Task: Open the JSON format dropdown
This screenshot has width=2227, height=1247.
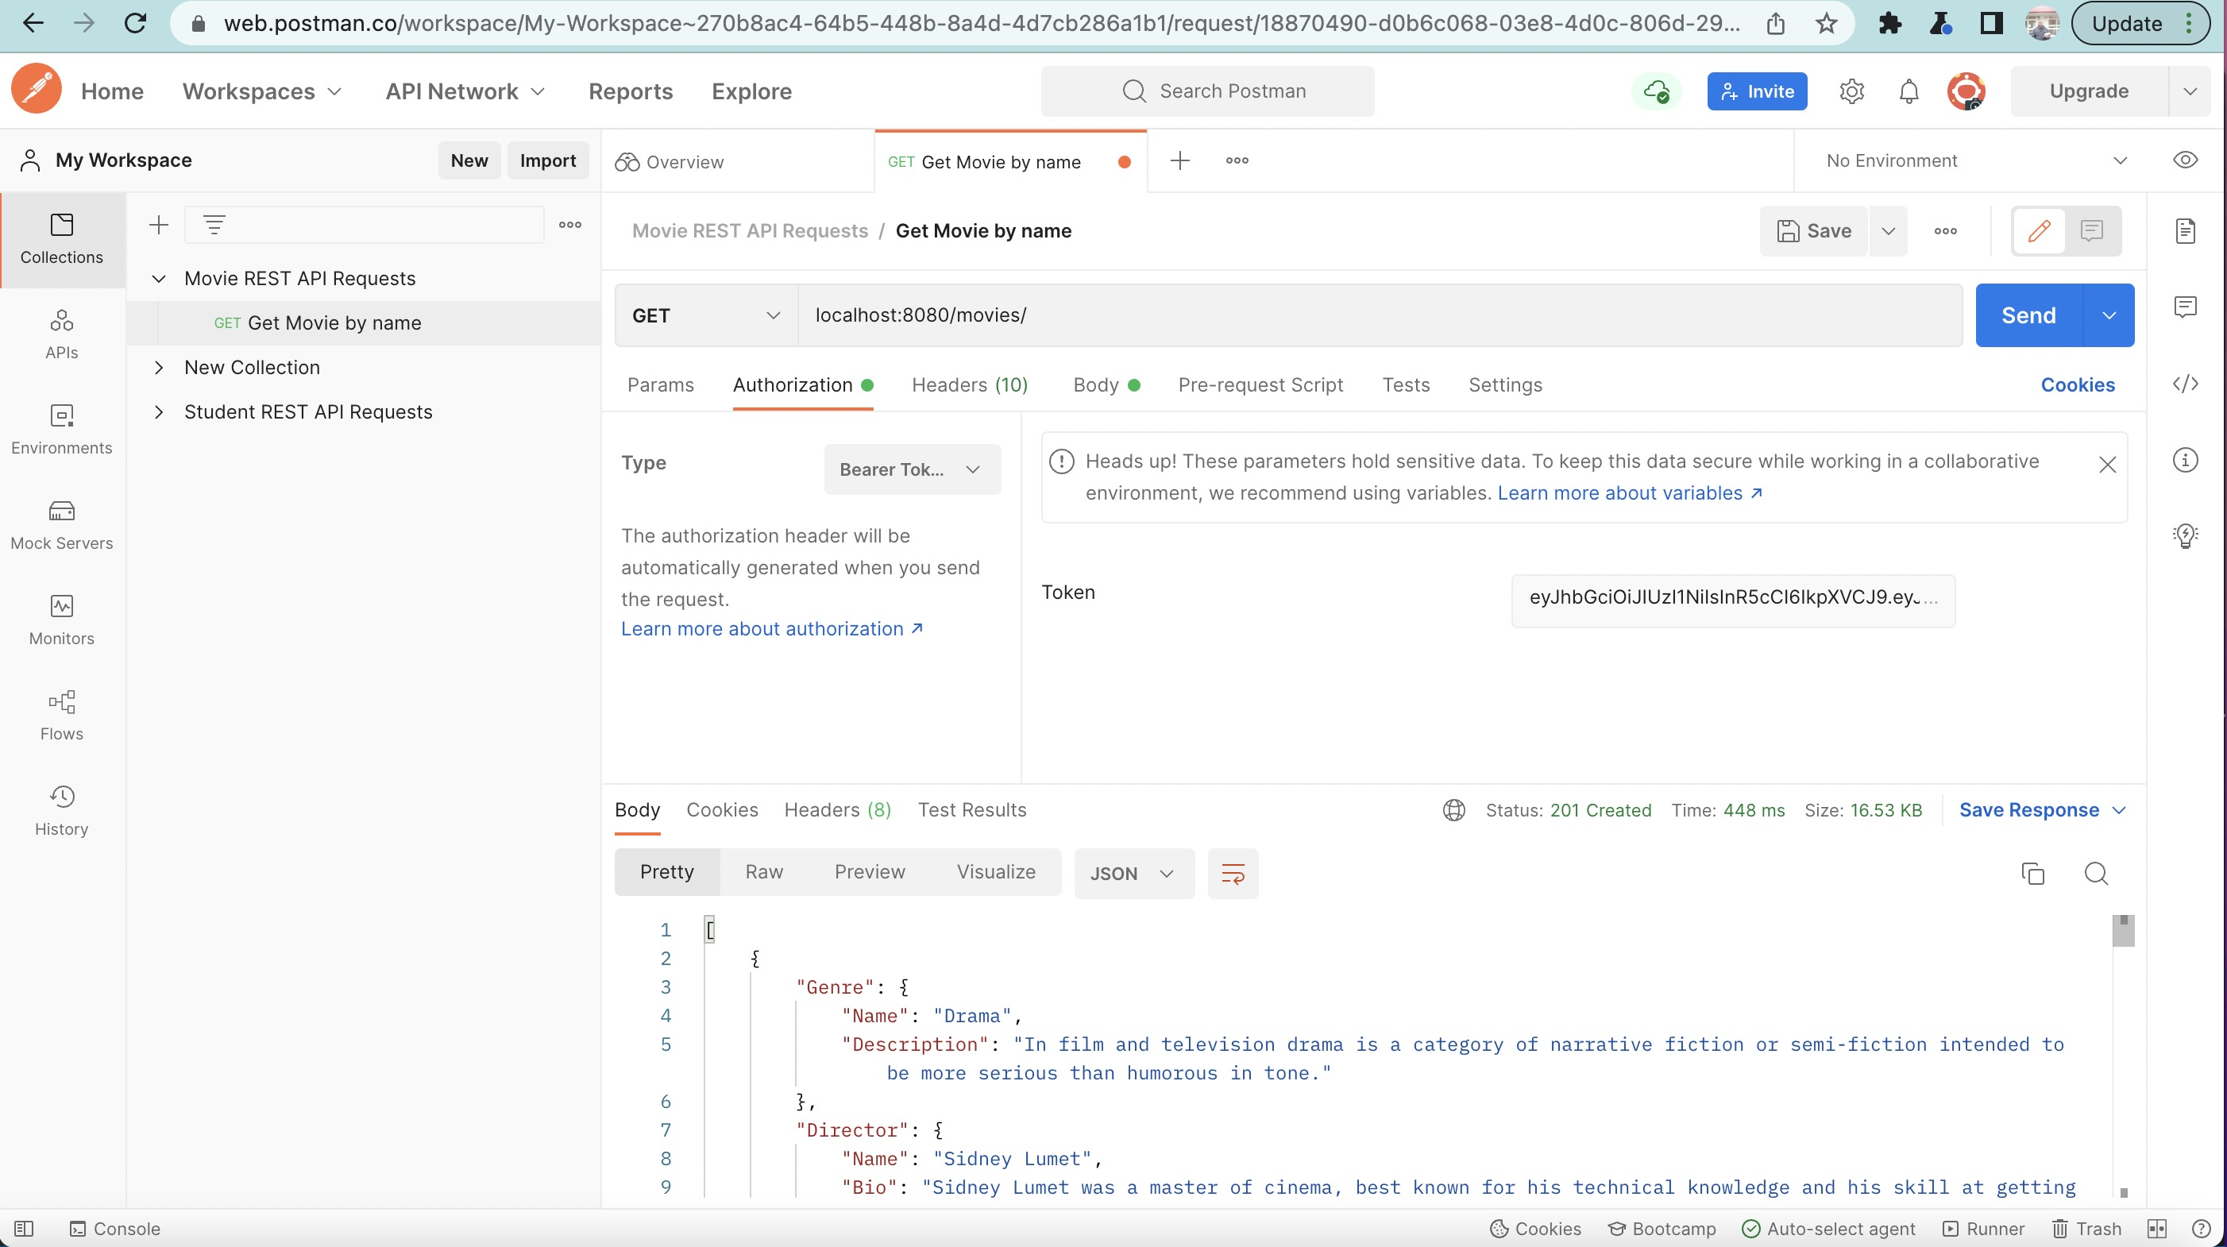Action: pos(1133,874)
